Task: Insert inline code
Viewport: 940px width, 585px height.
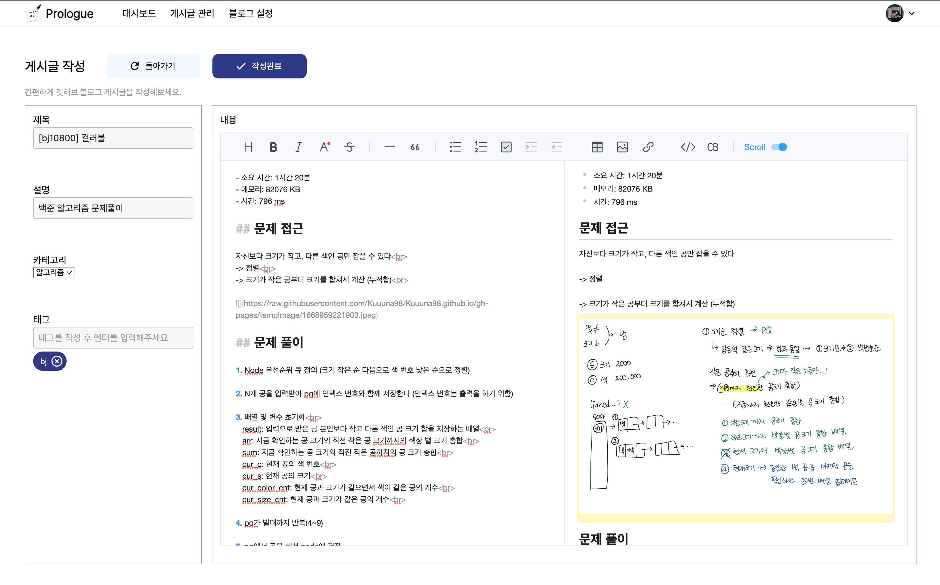Action: coord(688,147)
